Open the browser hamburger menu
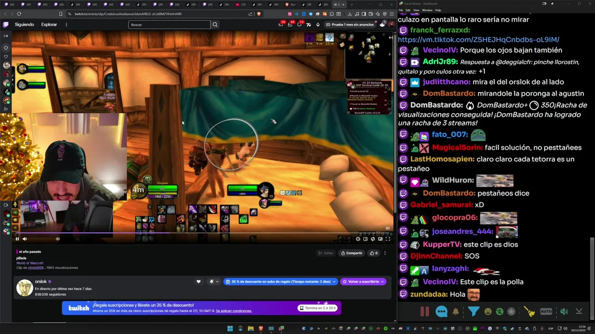This screenshot has width=595, height=334. point(391,14)
